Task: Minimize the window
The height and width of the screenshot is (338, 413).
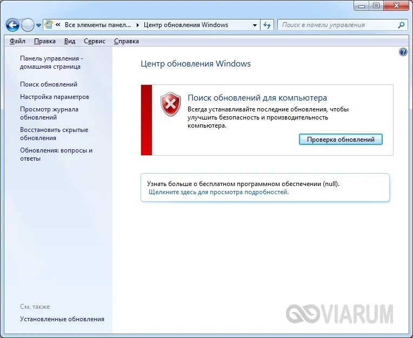Action: [x=362, y=5]
